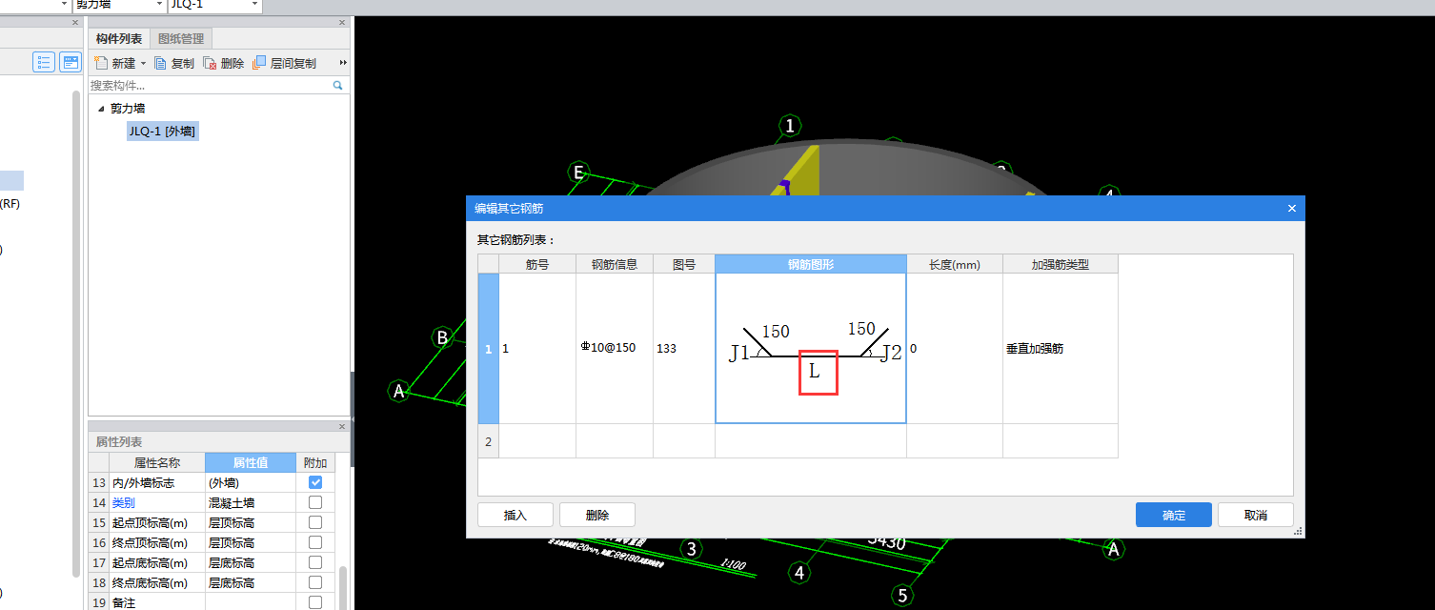This screenshot has height=610, width=1435.
Task: Click 插入 button in rebar dialog
Action: point(515,515)
